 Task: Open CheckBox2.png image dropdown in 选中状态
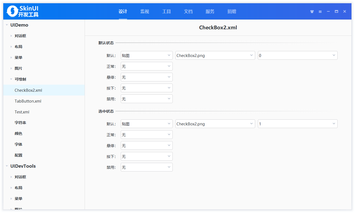pos(215,124)
